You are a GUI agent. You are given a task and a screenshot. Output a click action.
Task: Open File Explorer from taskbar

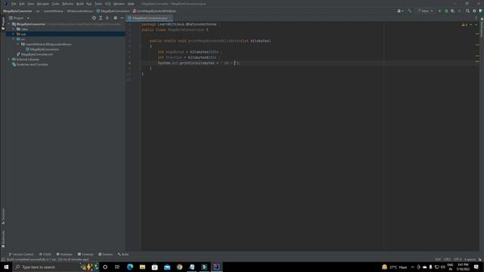tap(142, 267)
